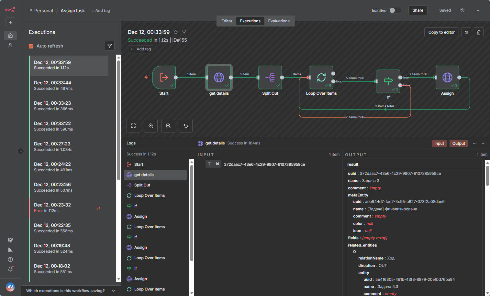490x296 pixels.
Task: Select the Split Out node on canvas
Action: point(270,78)
